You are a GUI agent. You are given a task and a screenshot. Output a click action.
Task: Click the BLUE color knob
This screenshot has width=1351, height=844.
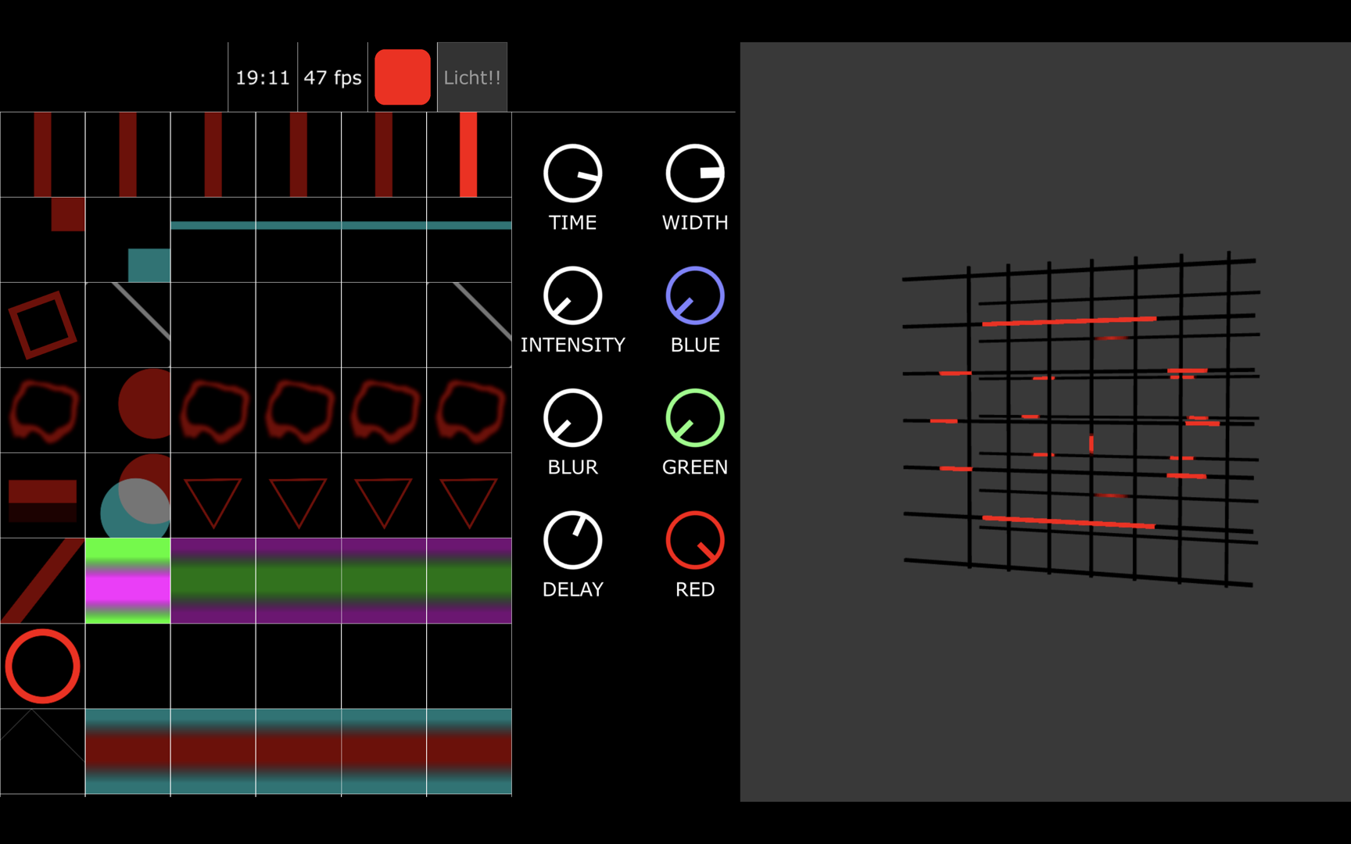point(694,296)
